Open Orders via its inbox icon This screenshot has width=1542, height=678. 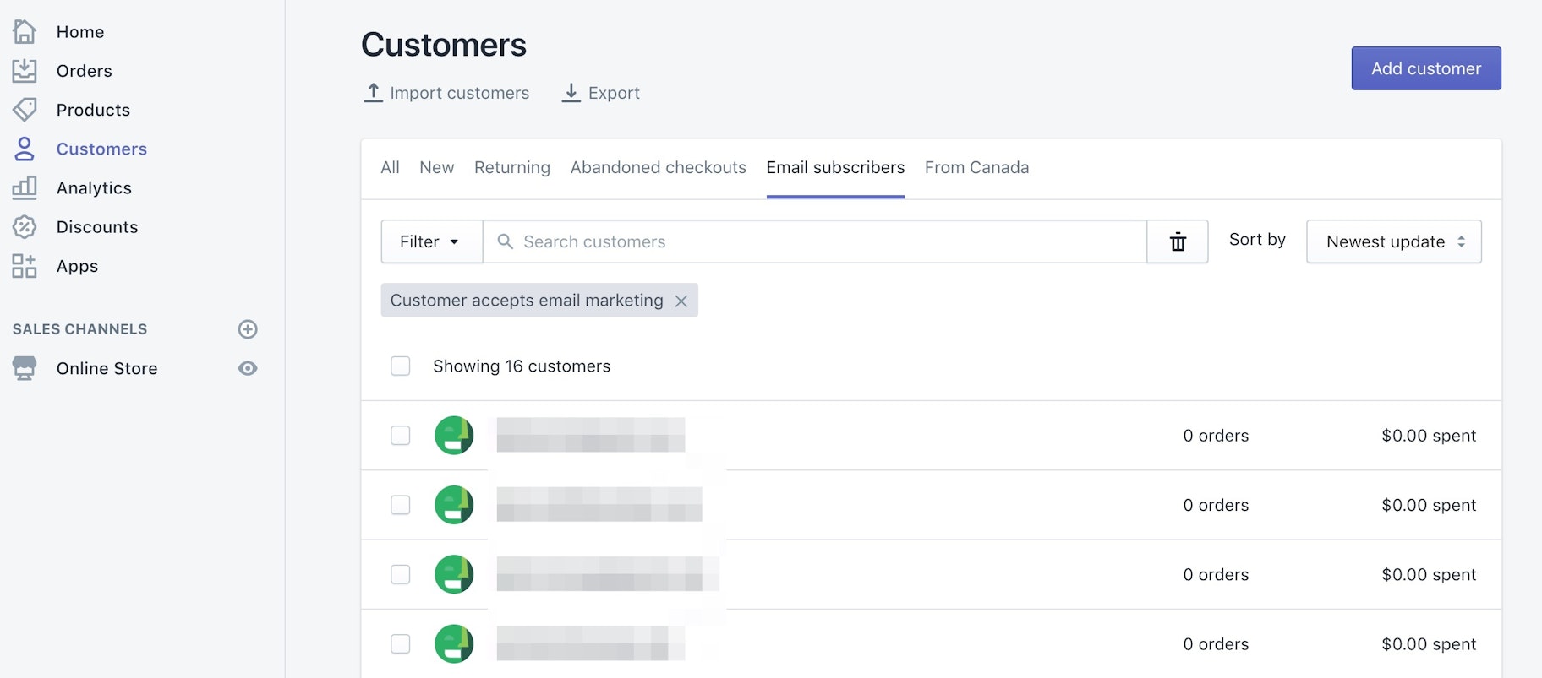coord(25,71)
